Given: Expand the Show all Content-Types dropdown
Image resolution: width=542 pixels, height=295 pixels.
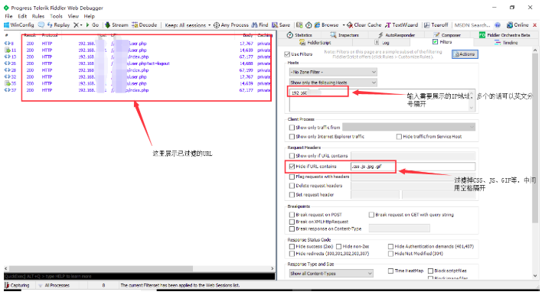Looking at the screenshot, I should click(331, 274).
